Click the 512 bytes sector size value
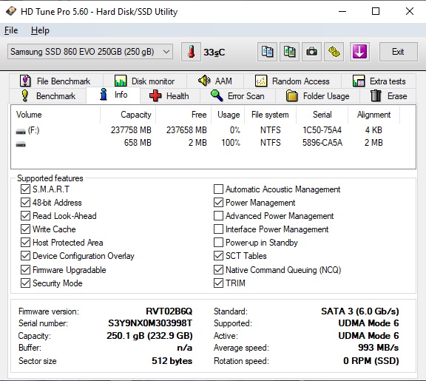The width and height of the screenshot is (426, 381). [x=172, y=360]
